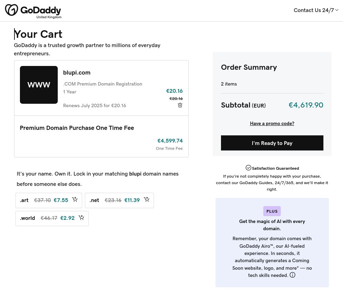Select the .net domain offer
The height and width of the screenshot is (291, 343).
[x=119, y=200]
